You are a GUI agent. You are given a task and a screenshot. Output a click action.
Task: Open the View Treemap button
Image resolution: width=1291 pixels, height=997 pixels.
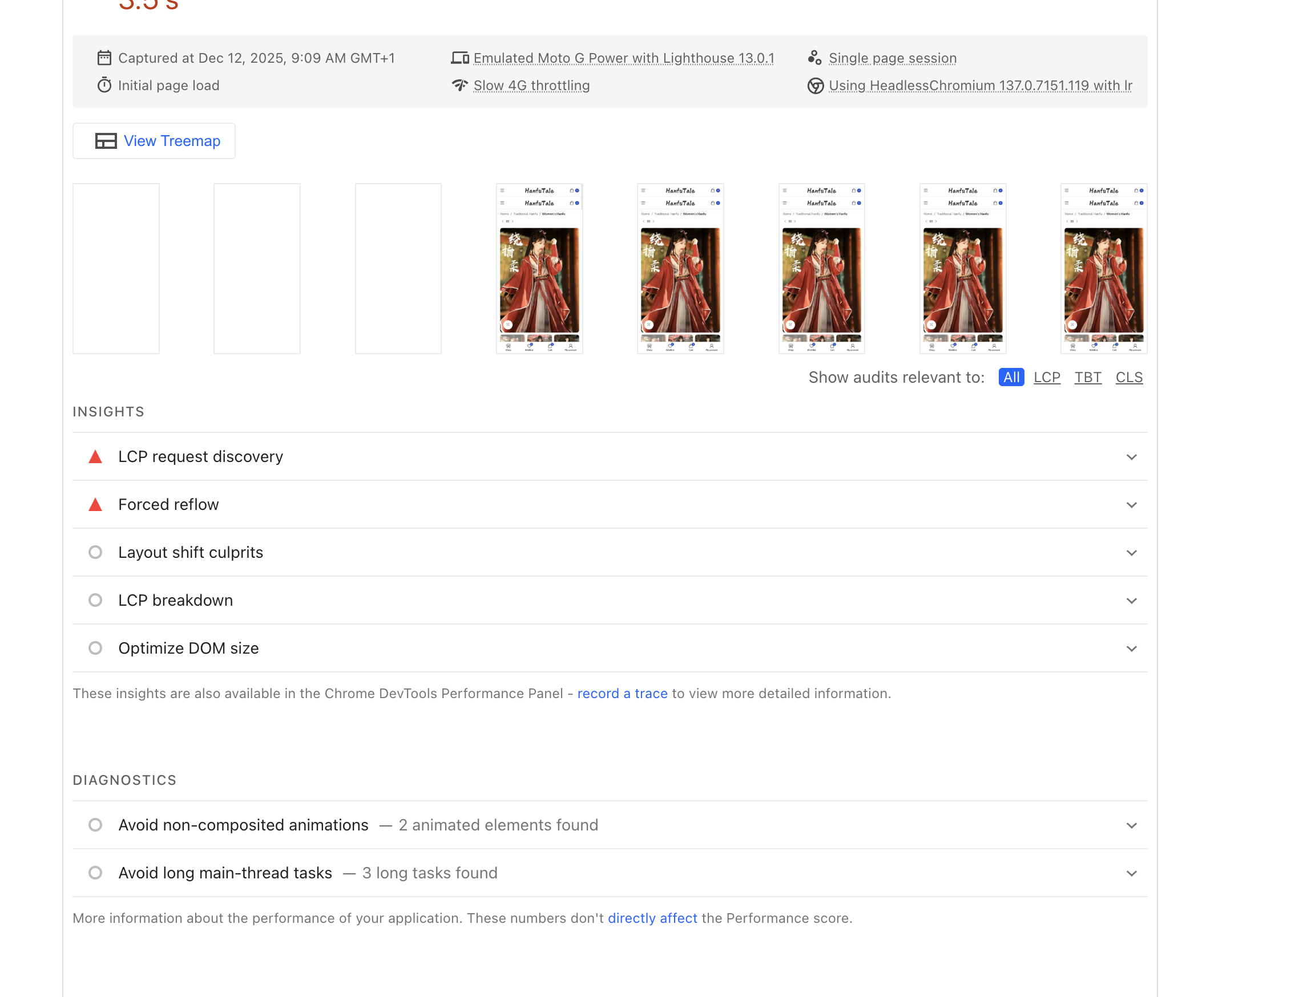(x=154, y=141)
